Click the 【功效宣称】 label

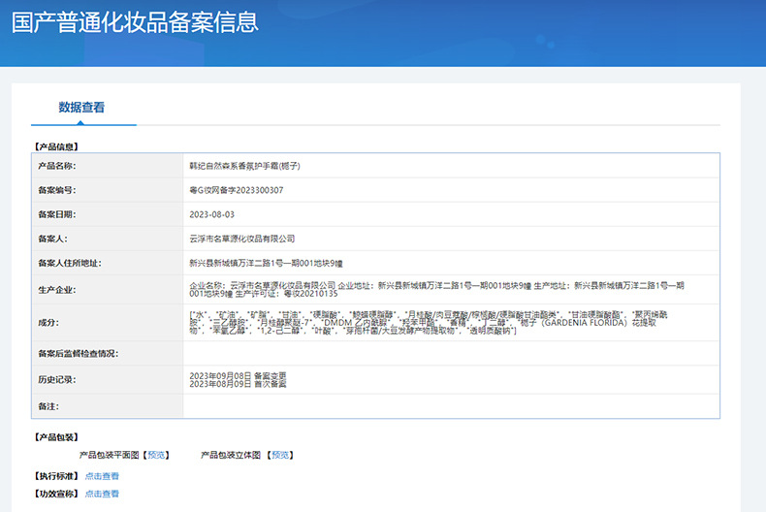(x=56, y=494)
